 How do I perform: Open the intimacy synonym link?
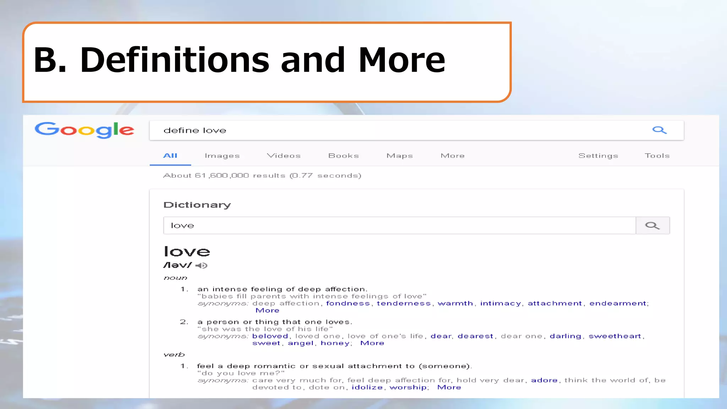[501, 304]
